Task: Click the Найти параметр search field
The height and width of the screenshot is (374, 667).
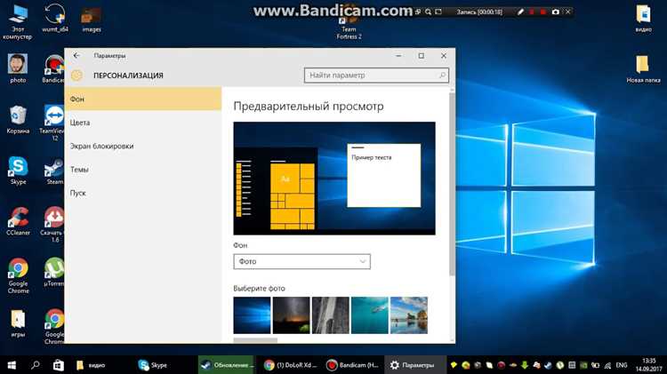Action: (x=376, y=76)
